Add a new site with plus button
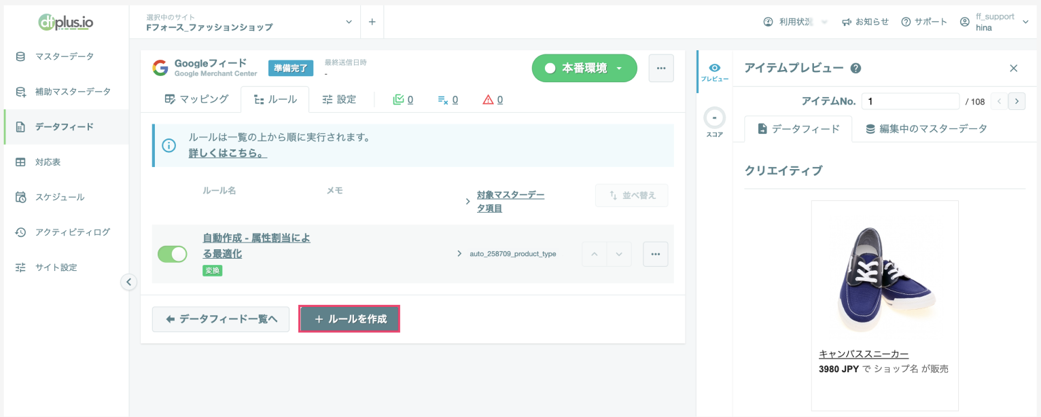The height and width of the screenshot is (417, 1041). click(x=372, y=22)
